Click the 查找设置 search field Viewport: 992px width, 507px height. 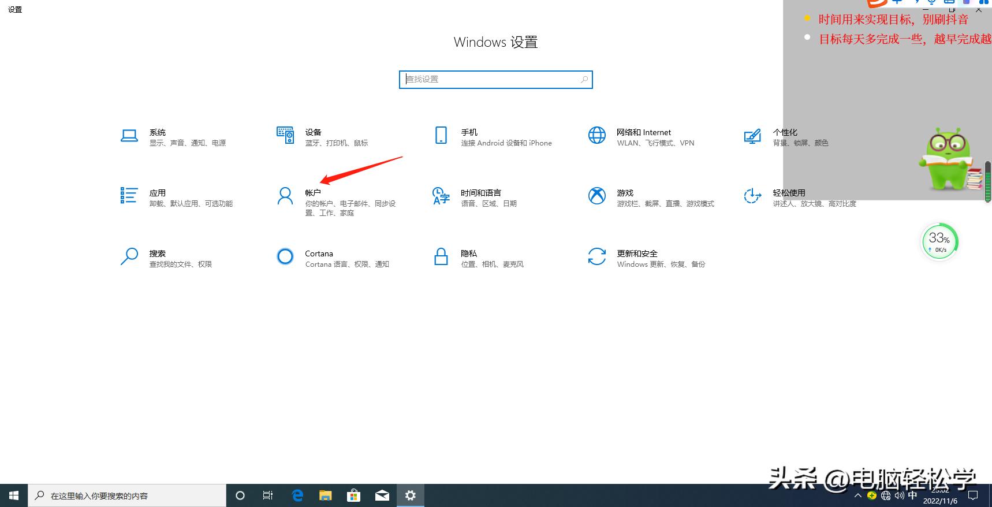(x=495, y=80)
